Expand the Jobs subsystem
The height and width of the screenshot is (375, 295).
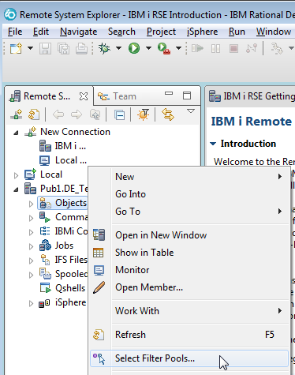point(31,246)
